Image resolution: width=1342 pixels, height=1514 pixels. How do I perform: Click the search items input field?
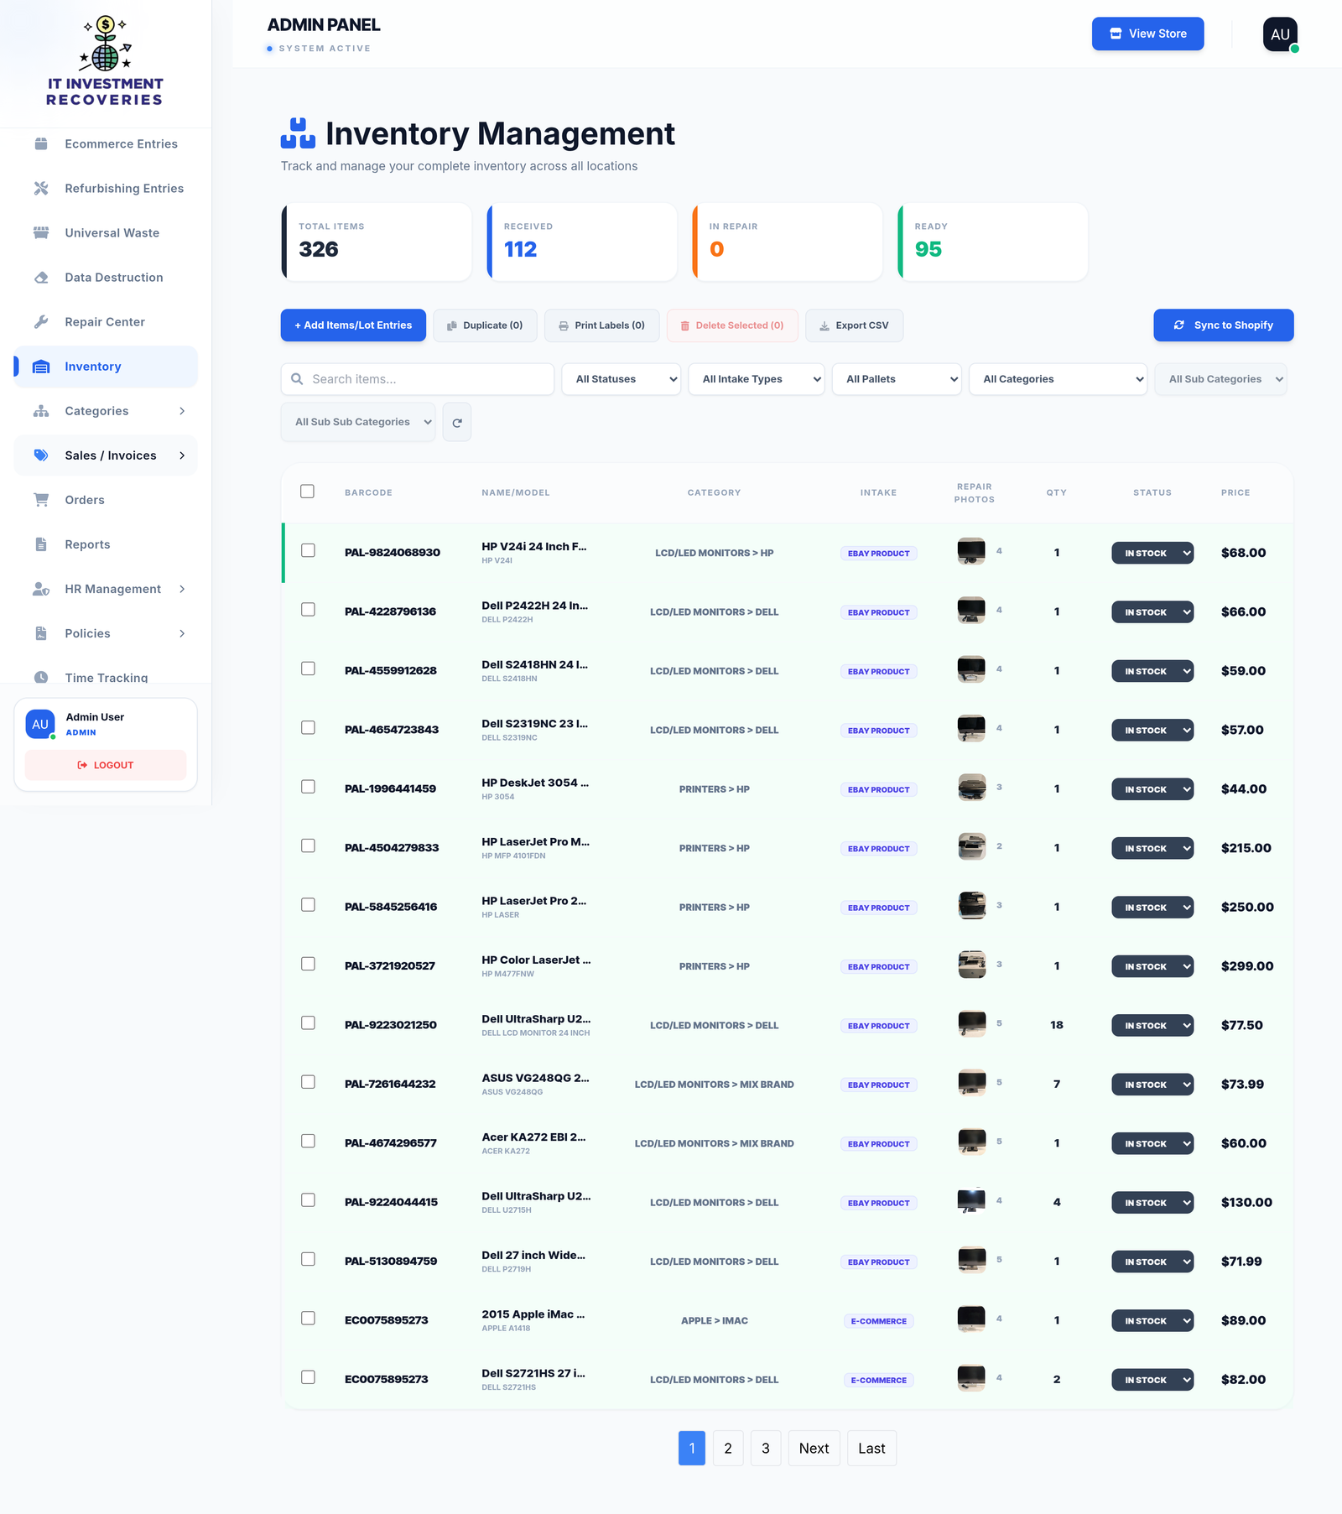(418, 379)
